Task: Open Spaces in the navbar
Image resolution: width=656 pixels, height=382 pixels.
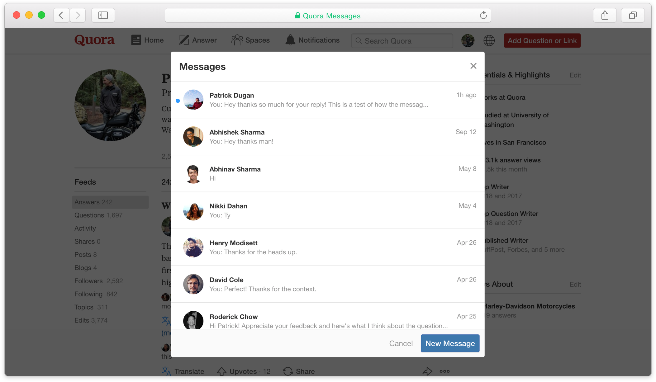Action: (250, 40)
